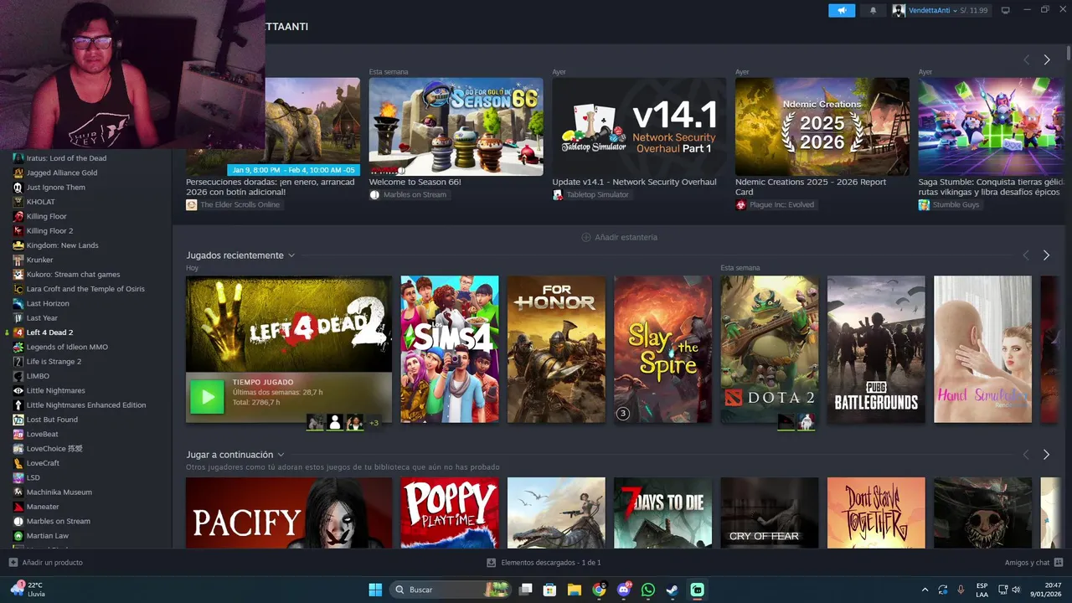Go to next page of news carousel
The image size is (1072, 603).
[x=1046, y=59]
